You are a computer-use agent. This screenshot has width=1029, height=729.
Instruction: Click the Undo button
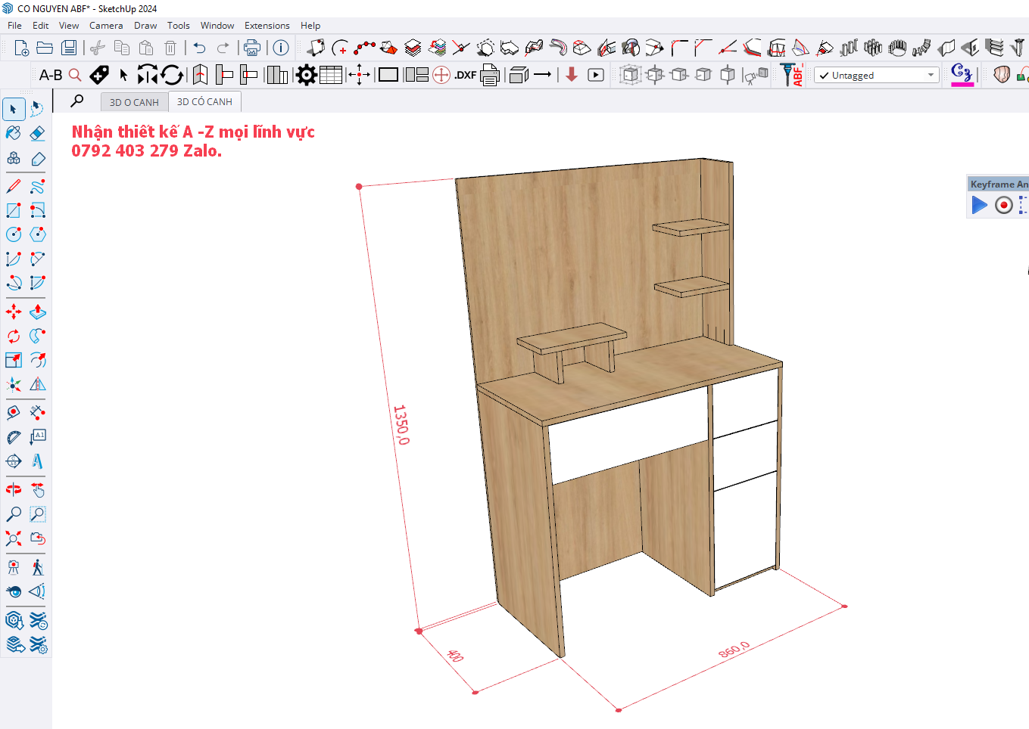(199, 48)
